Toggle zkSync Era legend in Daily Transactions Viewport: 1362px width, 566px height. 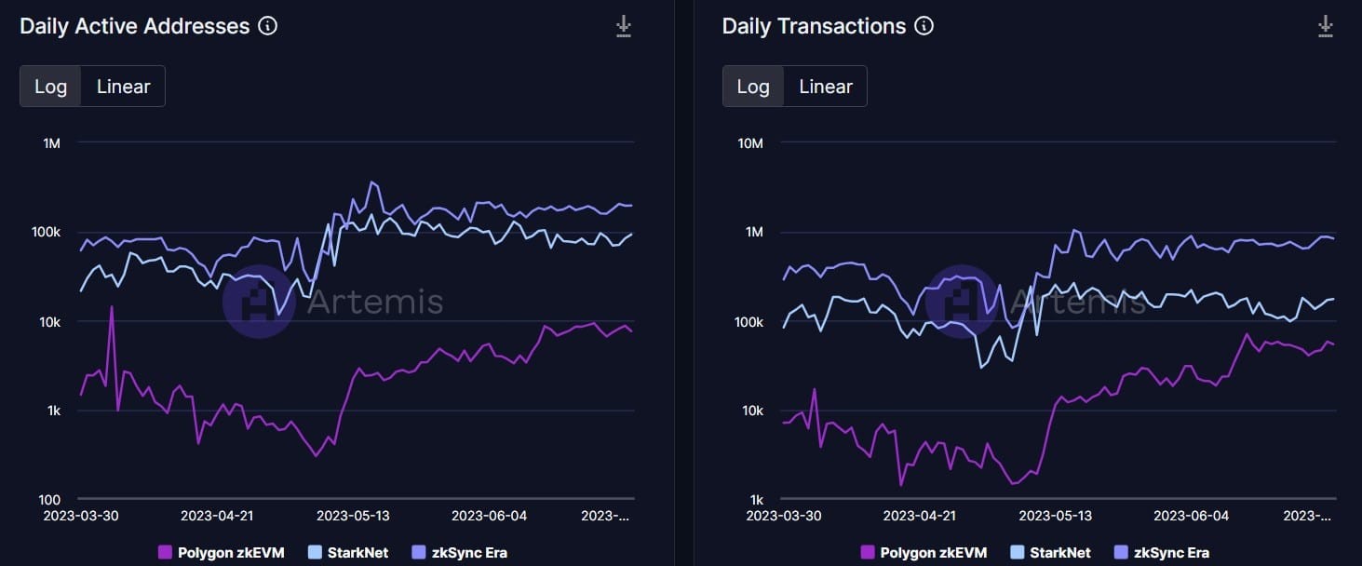(x=1161, y=552)
